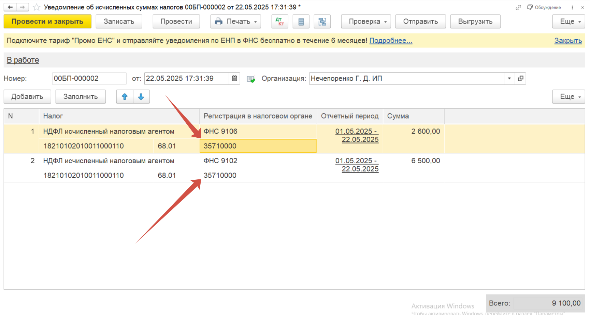This screenshot has height=315, width=590.
Task: Add document to favorites with star icon
Action: click(x=37, y=7)
